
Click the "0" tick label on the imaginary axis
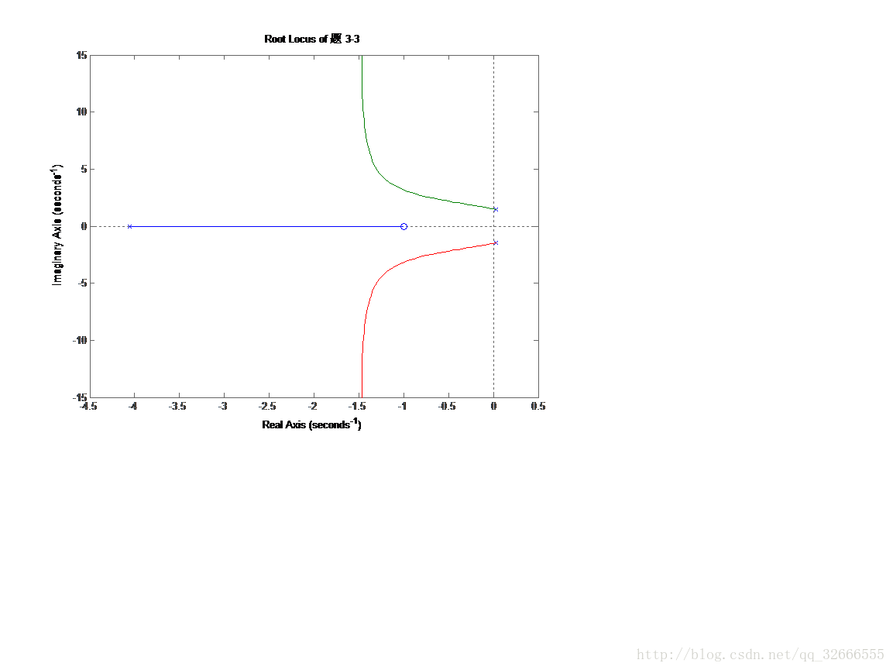point(84,226)
